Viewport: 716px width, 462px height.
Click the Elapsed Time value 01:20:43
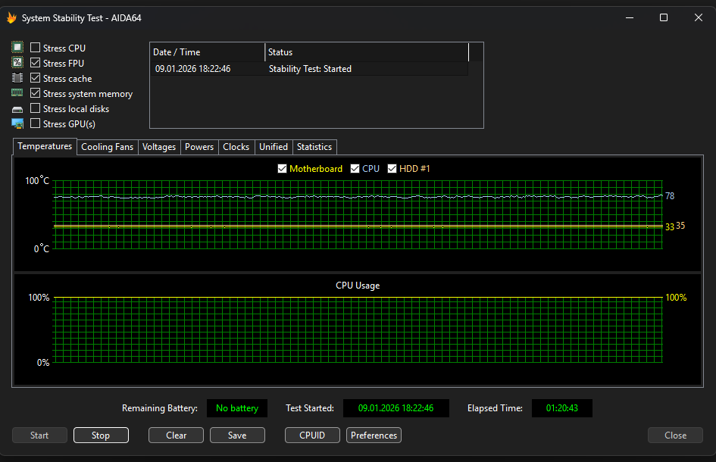point(562,408)
